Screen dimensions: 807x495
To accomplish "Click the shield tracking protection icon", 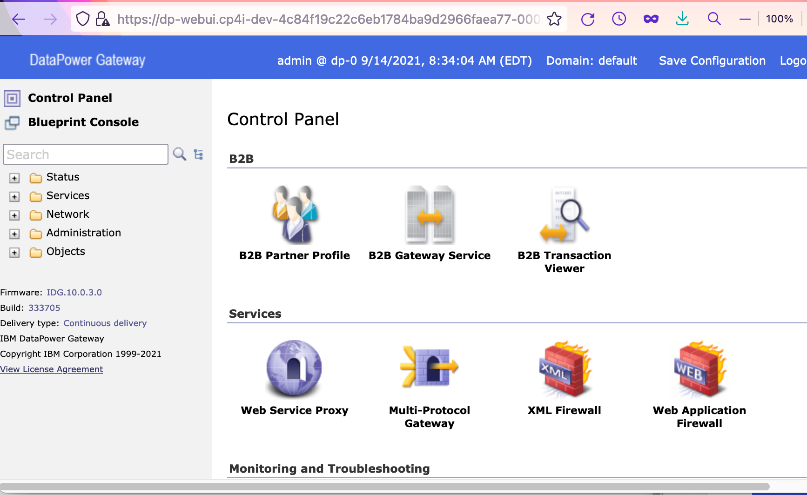I will (x=83, y=19).
